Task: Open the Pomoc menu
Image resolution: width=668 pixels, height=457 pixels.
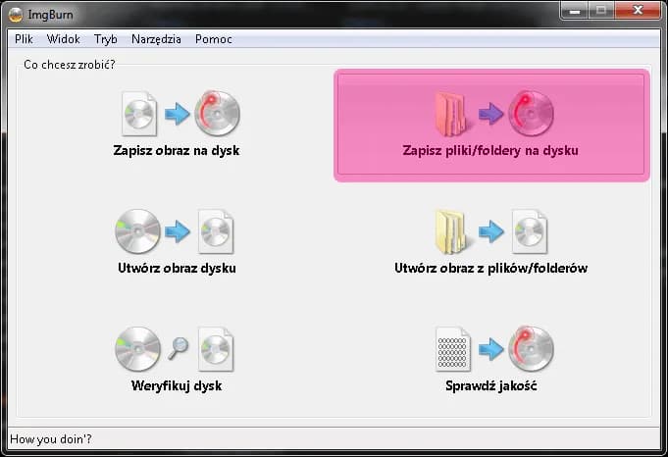Action: coord(214,39)
